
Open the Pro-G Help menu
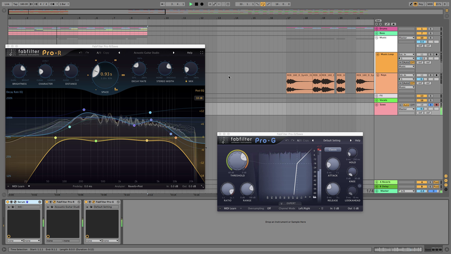coord(357,141)
